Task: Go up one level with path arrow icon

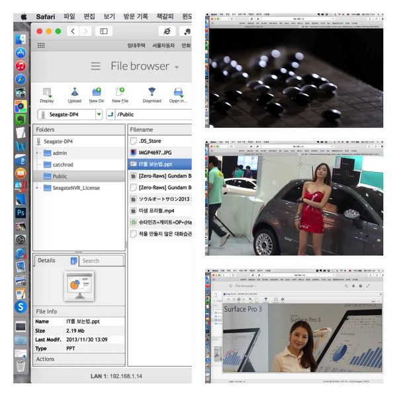Action: [110, 114]
